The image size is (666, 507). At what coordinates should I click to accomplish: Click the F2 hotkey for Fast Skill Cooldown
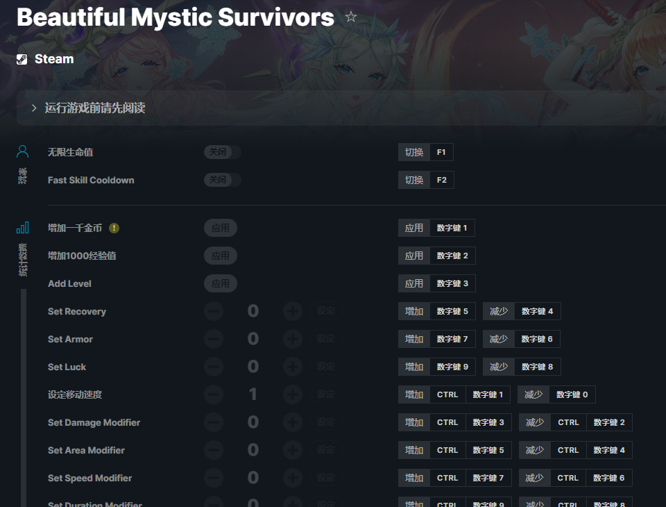[442, 180]
